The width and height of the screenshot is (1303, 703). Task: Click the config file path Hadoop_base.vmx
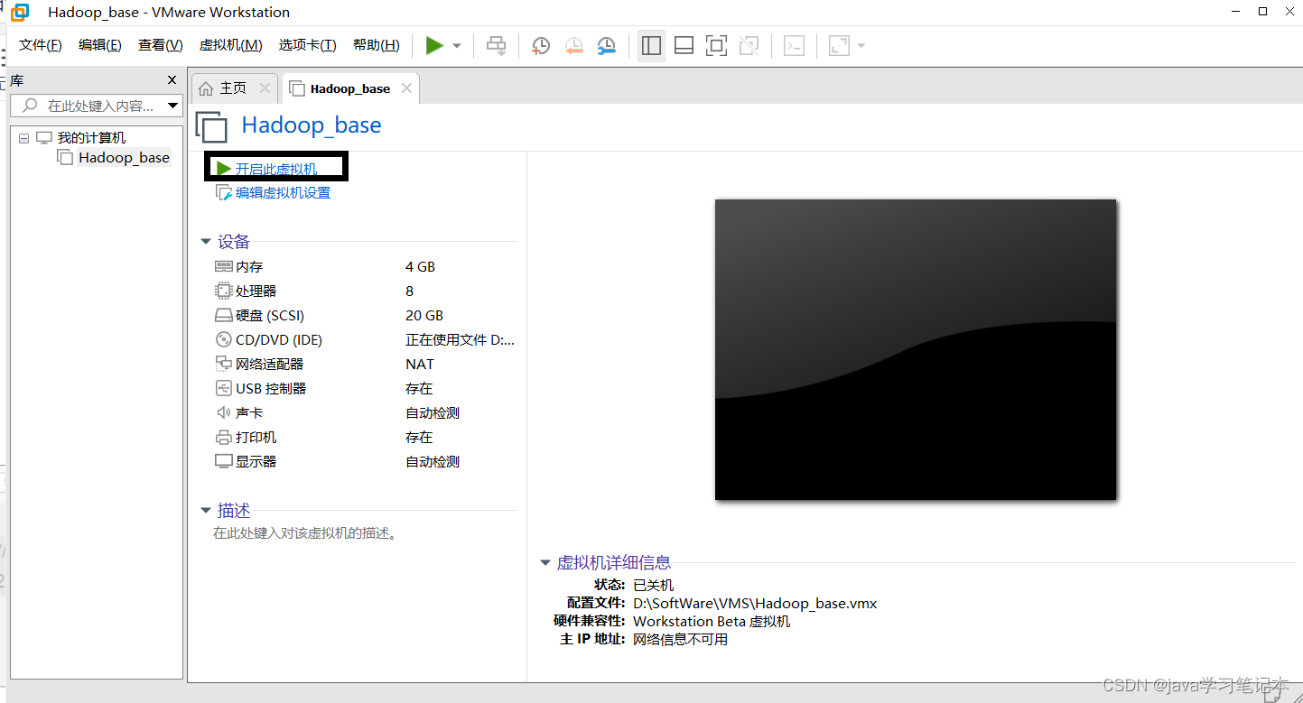pyautogui.click(x=755, y=603)
